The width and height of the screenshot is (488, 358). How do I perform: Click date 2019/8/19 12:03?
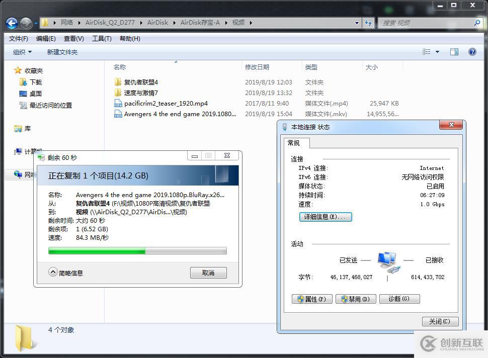(269, 82)
